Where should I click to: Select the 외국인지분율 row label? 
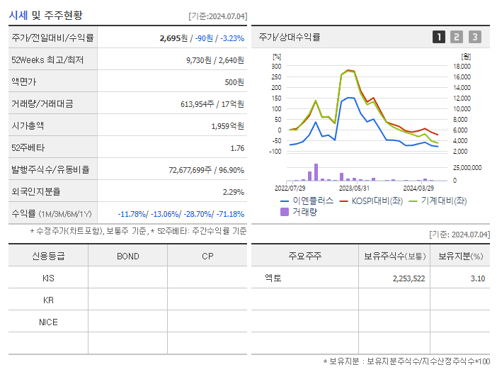click(36, 191)
